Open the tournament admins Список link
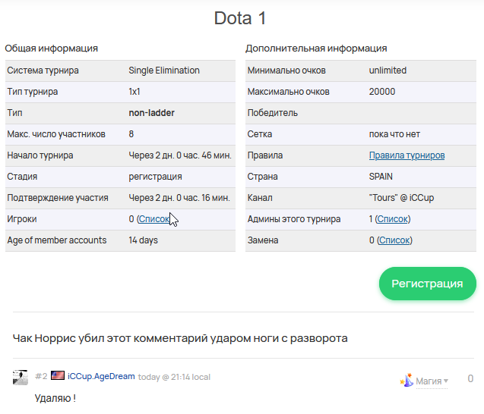 tap(393, 219)
